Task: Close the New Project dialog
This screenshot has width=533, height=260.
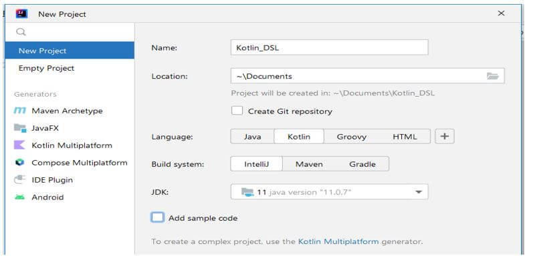Action: (x=501, y=13)
